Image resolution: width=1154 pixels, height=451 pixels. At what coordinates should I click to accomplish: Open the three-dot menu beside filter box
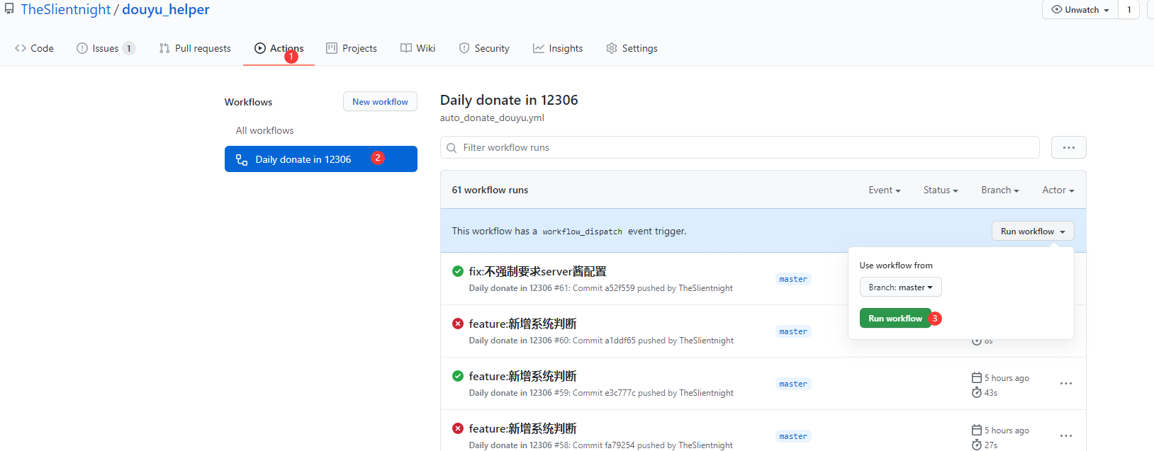tap(1069, 147)
